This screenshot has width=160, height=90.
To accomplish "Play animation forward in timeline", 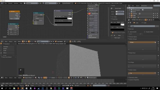I will pos(69,85).
